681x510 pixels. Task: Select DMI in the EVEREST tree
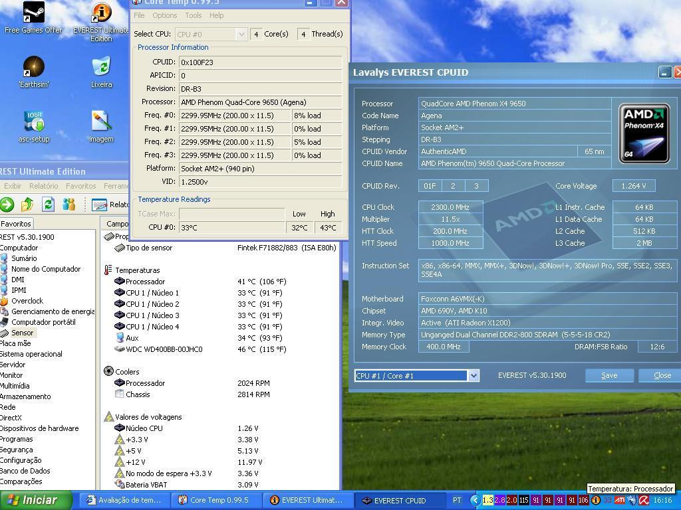click(18, 280)
